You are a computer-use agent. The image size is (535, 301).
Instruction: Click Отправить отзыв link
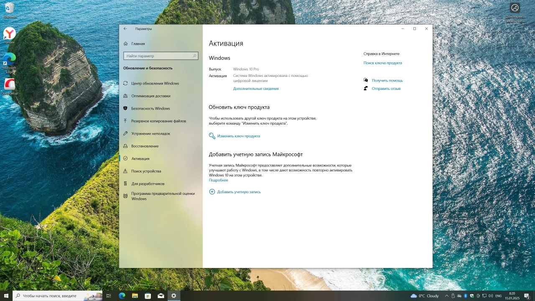[386, 89]
